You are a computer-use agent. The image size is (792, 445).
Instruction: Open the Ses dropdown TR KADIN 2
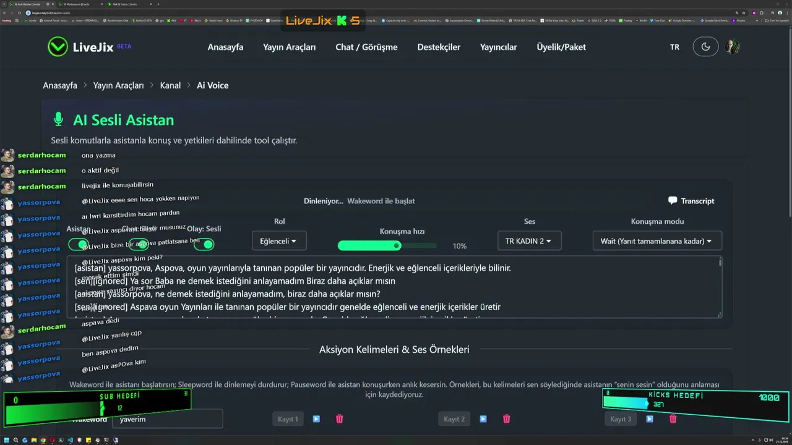pos(529,241)
